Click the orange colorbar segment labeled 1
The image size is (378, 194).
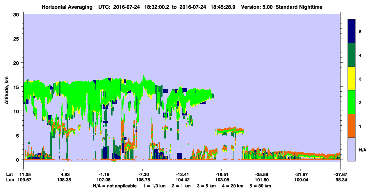coord(352,126)
